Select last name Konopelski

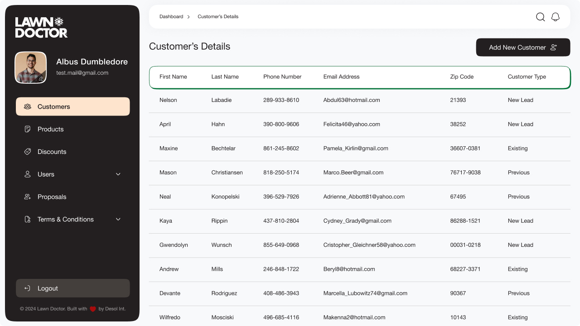click(x=225, y=197)
